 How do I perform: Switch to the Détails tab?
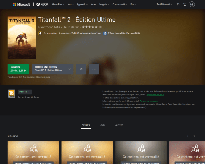[86, 125]
